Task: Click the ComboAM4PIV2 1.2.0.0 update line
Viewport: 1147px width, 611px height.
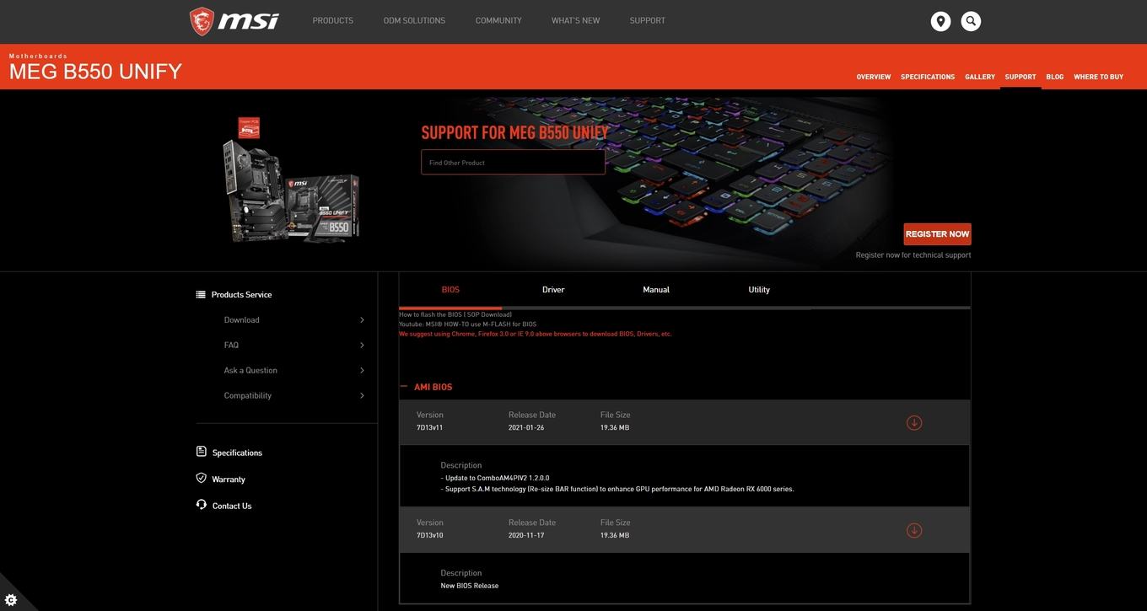Action: [x=495, y=478]
